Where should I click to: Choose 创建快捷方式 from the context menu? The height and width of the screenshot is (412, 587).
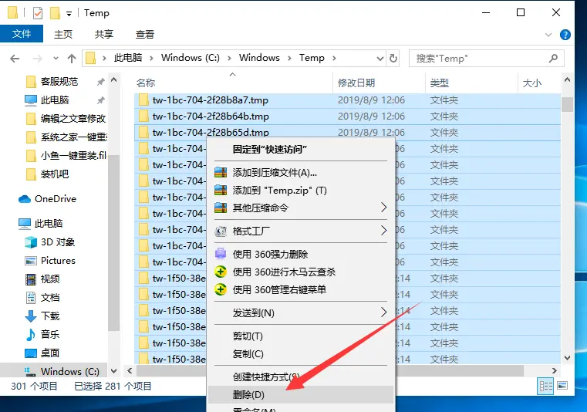point(301,377)
